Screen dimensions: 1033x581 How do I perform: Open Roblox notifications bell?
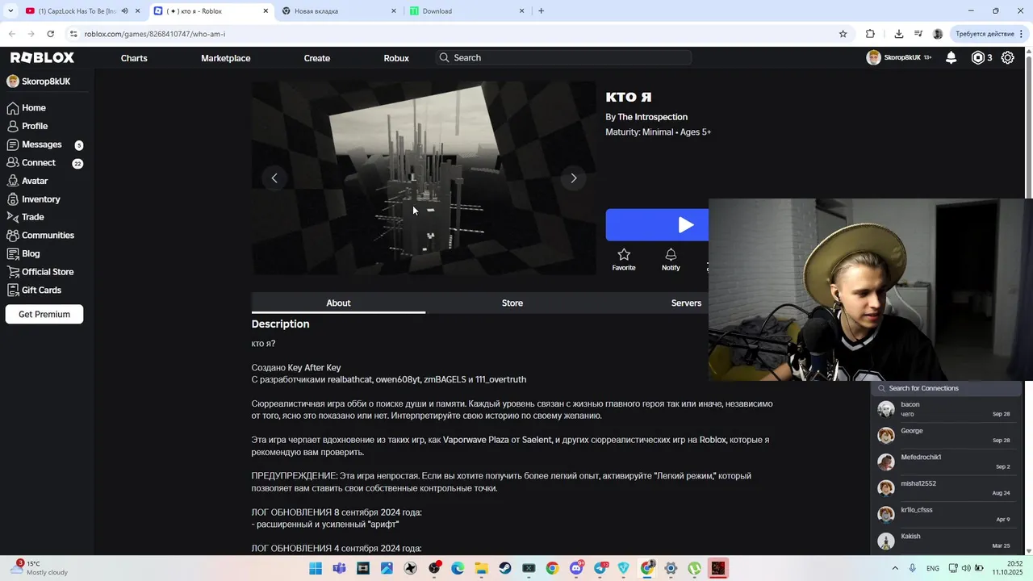(x=951, y=57)
